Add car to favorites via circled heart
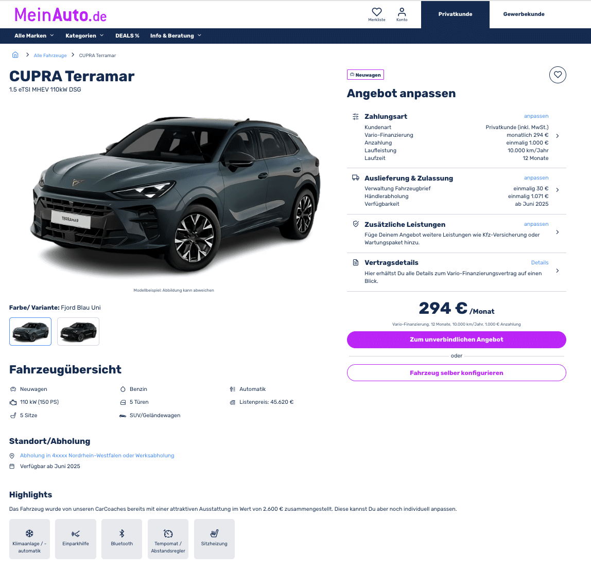 [558, 75]
